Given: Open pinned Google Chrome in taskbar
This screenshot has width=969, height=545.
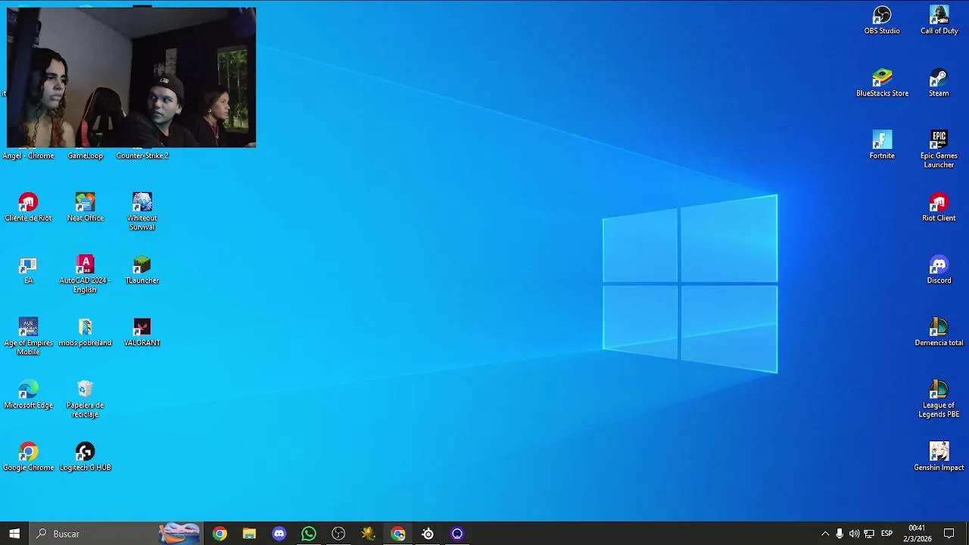Looking at the screenshot, I should pos(220,534).
